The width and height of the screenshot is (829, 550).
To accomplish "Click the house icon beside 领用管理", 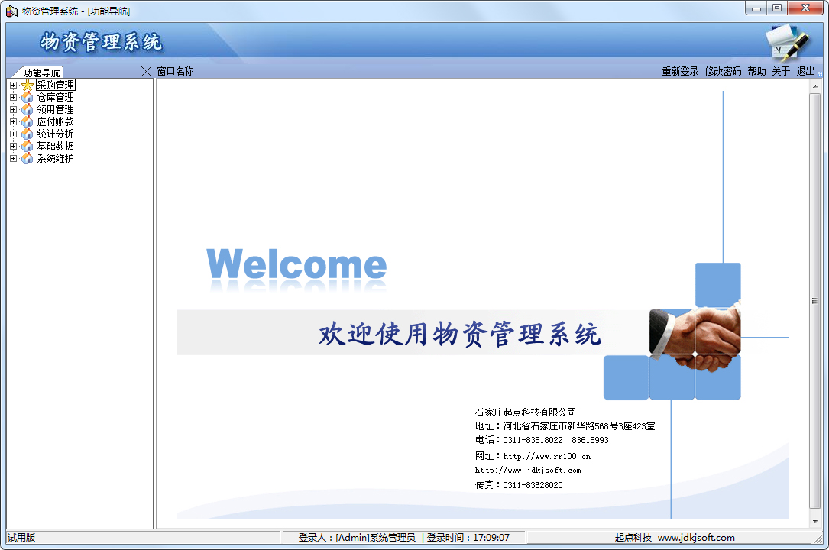I will coord(28,109).
